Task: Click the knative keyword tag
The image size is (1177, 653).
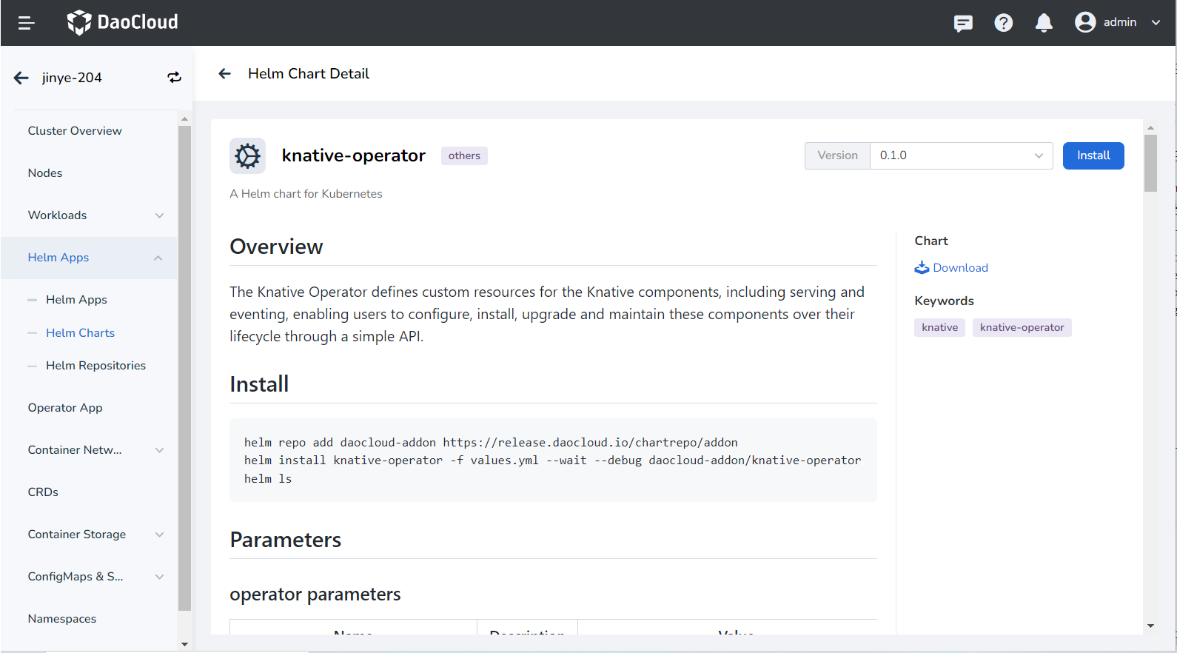Action: (x=939, y=327)
